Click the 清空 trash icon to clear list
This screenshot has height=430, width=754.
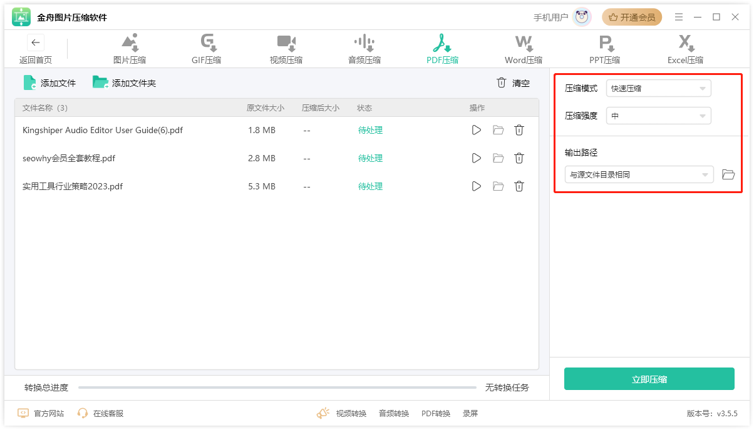(501, 82)
